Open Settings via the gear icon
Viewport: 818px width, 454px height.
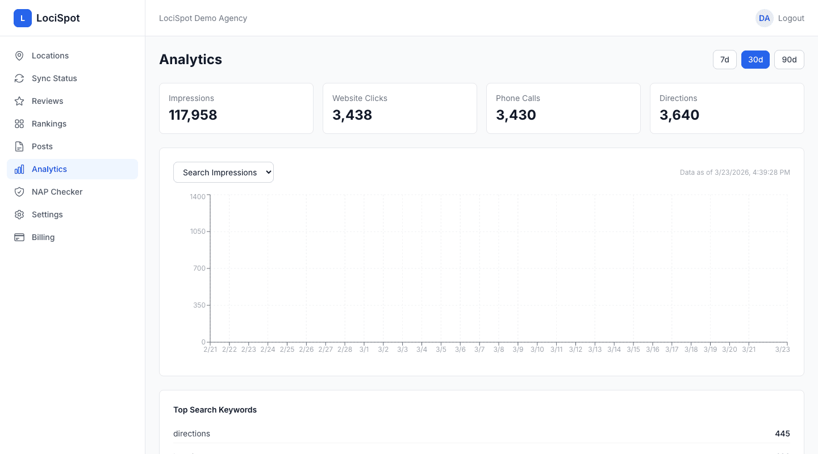19,215
